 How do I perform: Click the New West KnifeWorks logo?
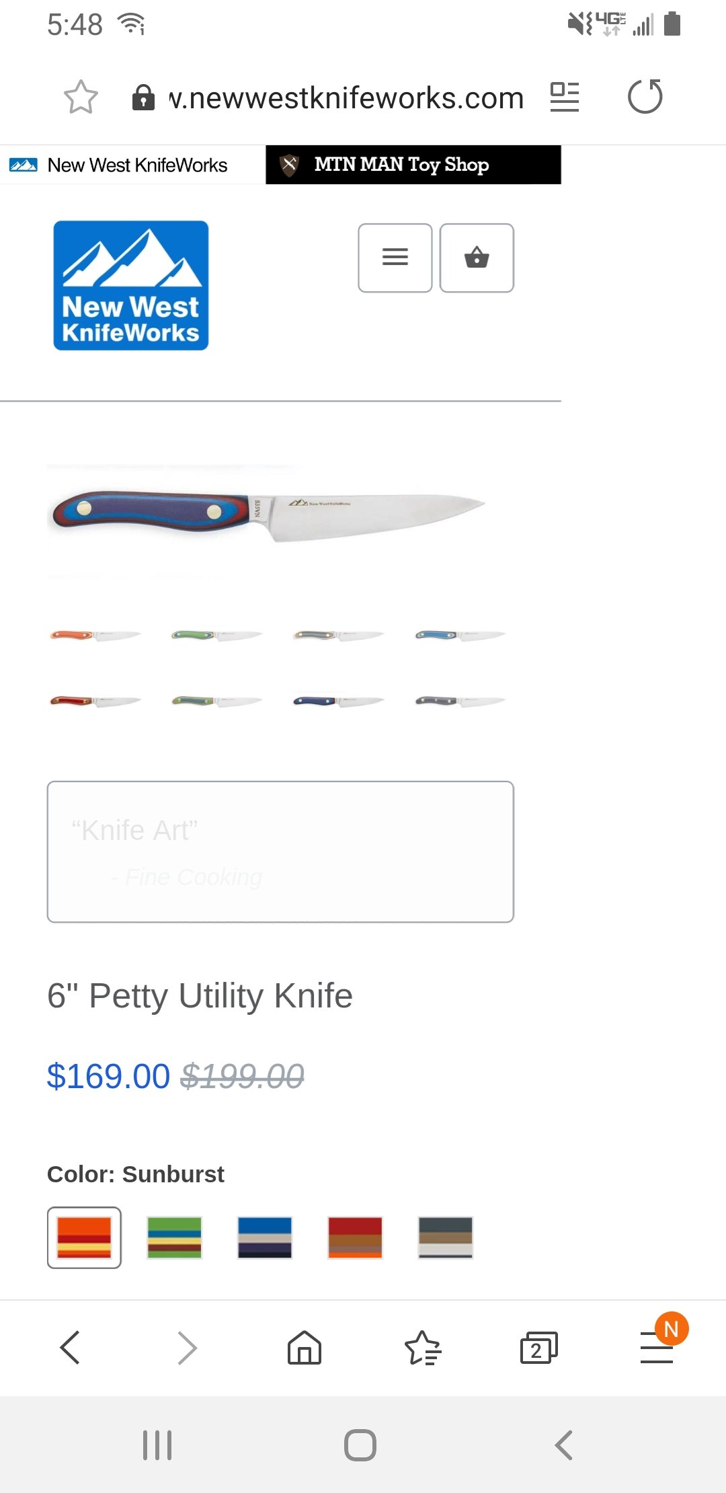click(131, 285)
